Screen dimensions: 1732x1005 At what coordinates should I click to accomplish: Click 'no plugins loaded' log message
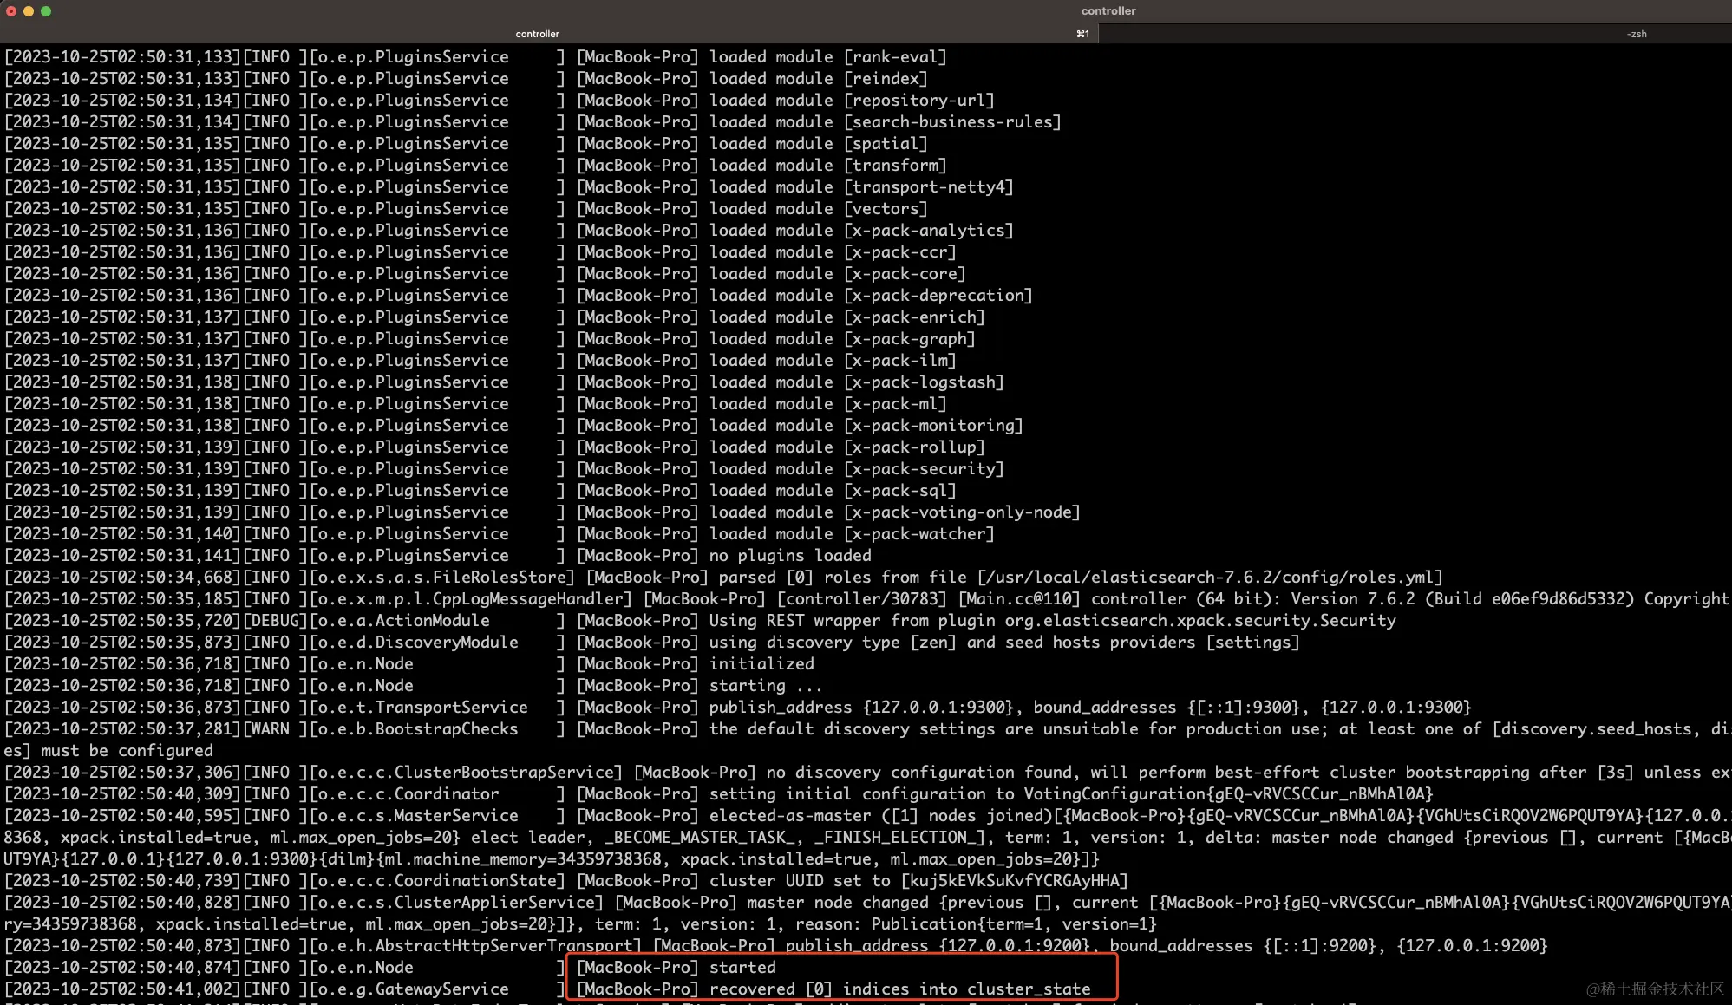(790, 556)
